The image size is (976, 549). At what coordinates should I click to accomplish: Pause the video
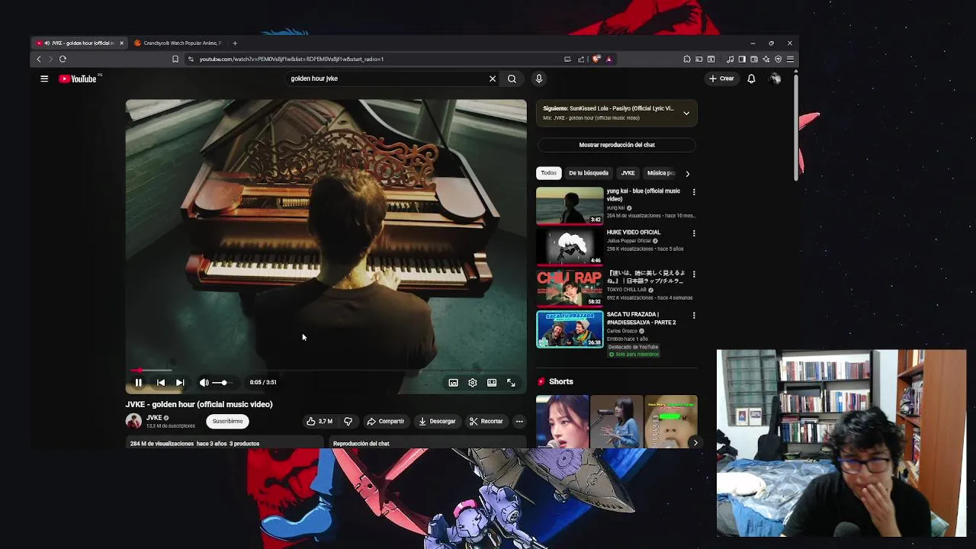pyautogui.click(x=138, y=382)
